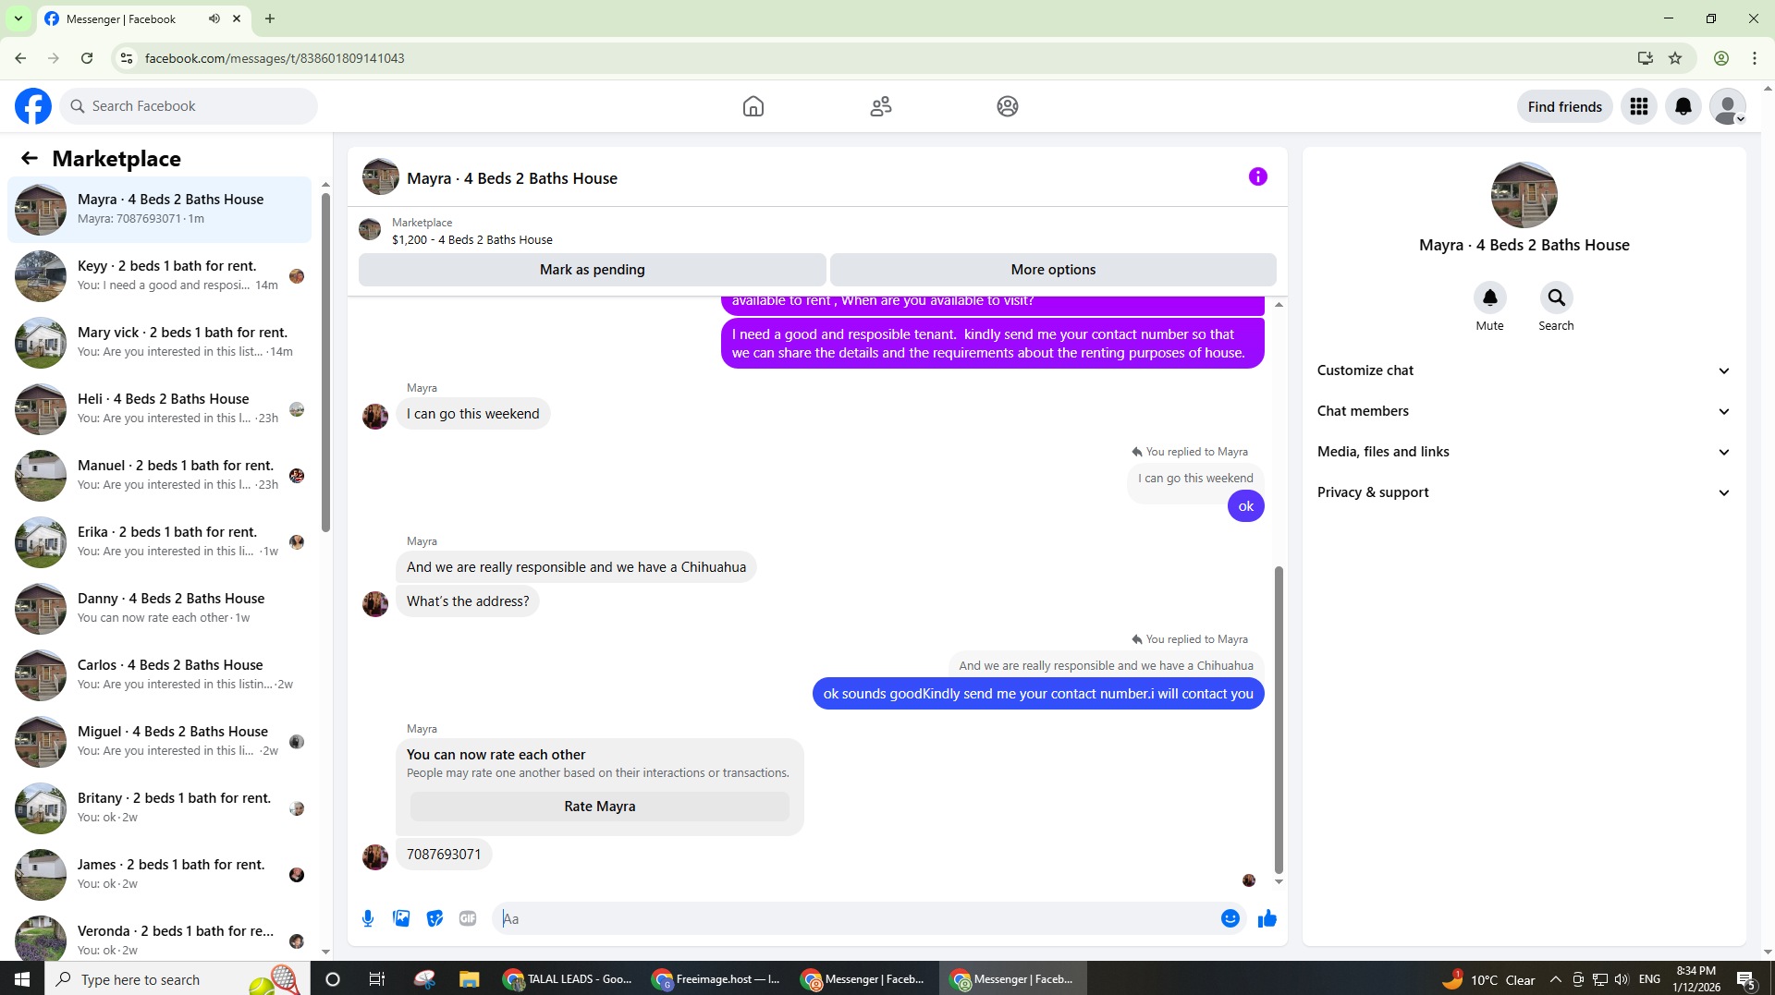View site information icon in address bar
This screenshot has width=1775, height=995.
pos(127,58)
